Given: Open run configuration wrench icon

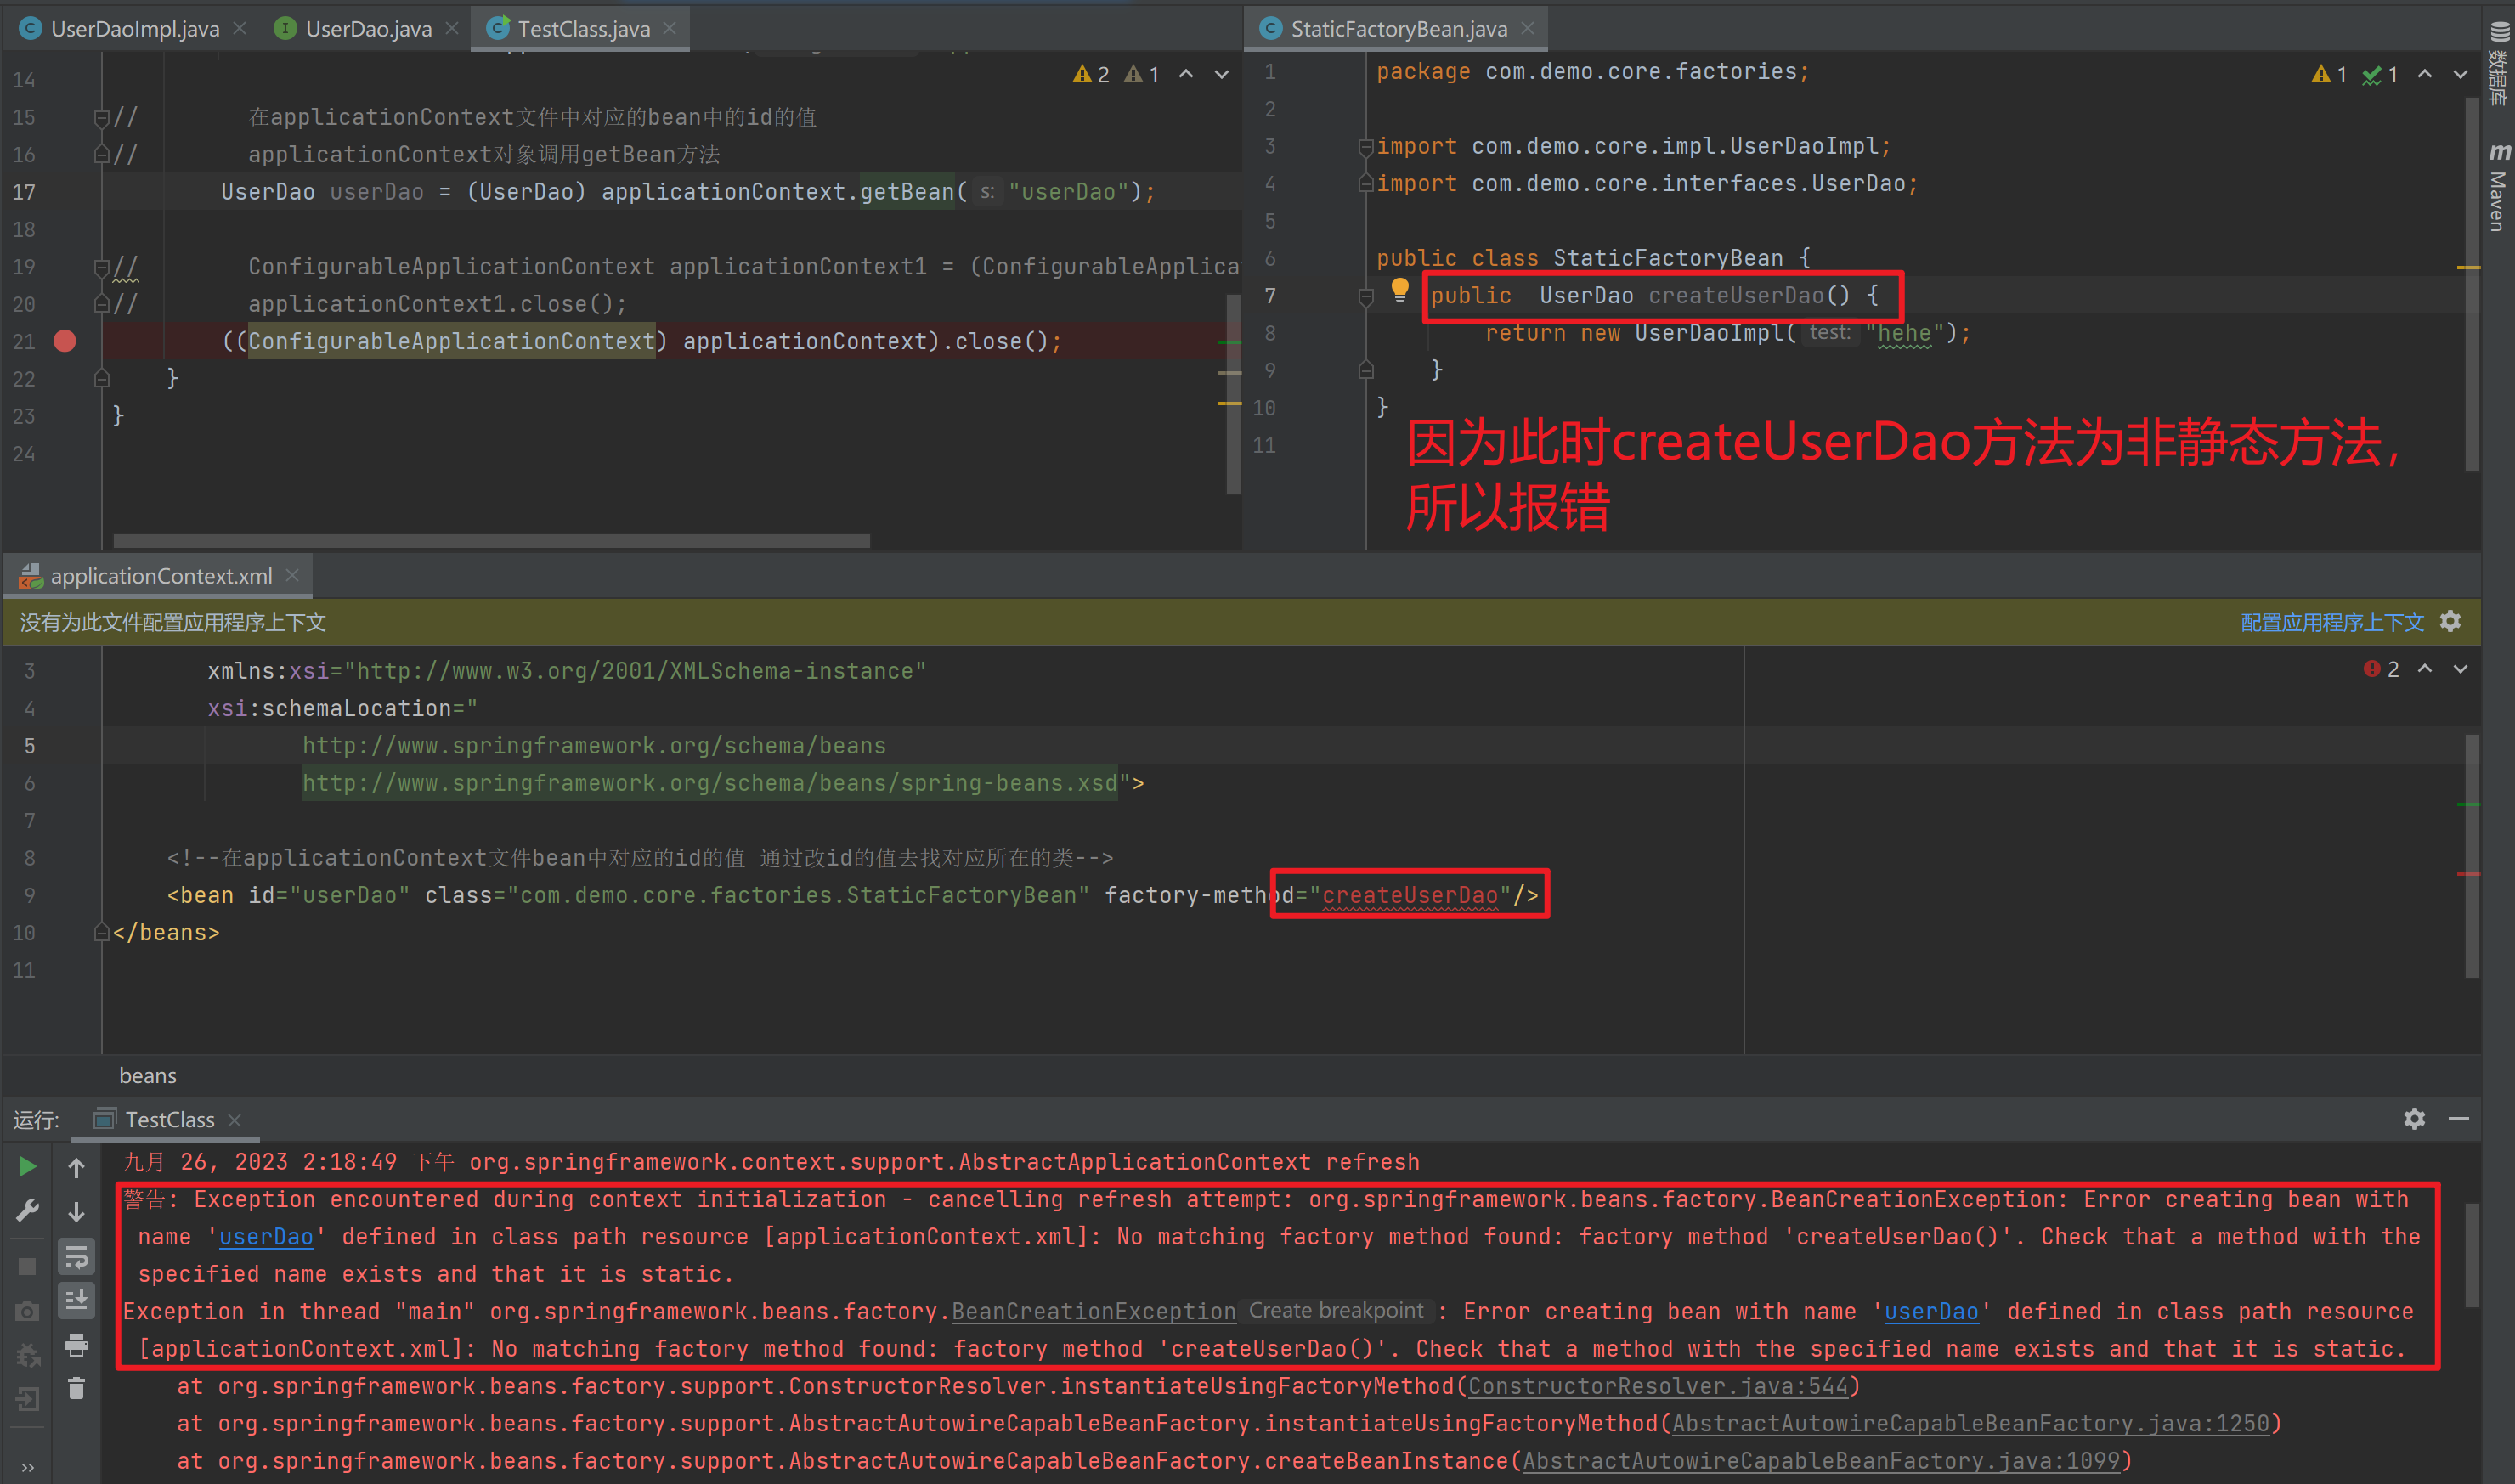Looking at the screenshot, I should pyautogui.click(x=27, y=1211).
